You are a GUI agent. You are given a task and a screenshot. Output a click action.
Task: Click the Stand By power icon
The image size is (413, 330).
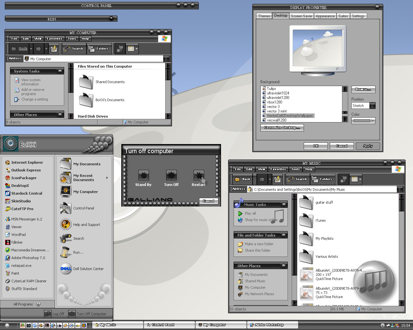click(x=143, y=176)
